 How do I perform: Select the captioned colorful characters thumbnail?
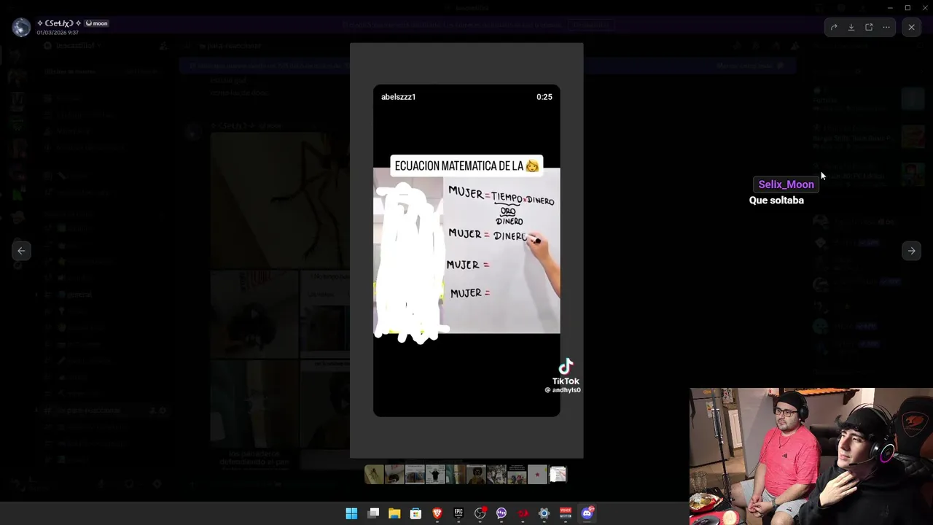click(x=517, y=475)
